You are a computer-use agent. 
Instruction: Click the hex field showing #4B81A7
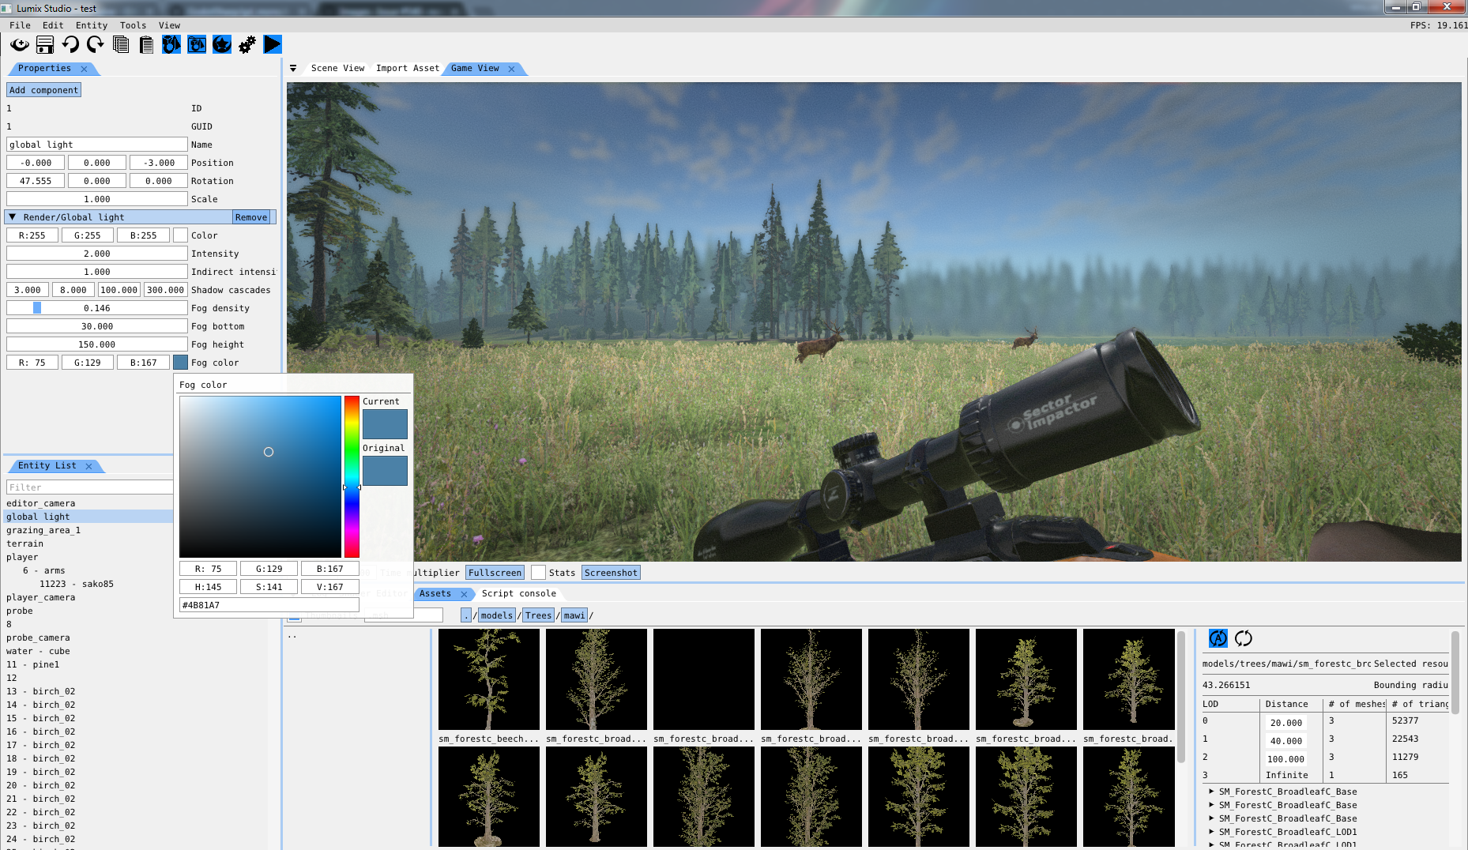tap(269, 605)
